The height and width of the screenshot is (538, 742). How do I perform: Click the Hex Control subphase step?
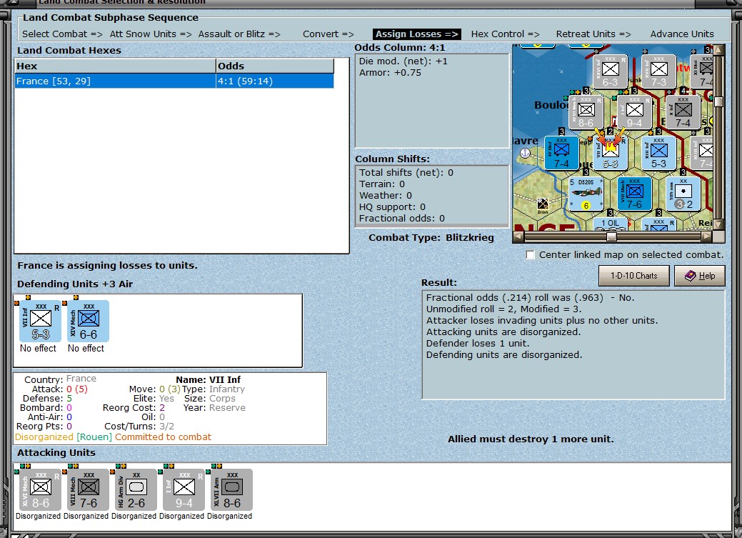pyautogui.click(x=505, y=34)
